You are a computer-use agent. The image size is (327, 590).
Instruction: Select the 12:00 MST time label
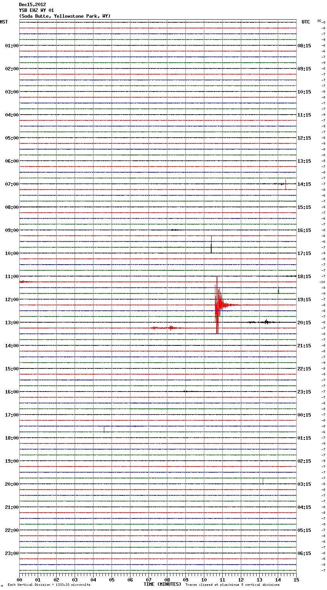12,300
